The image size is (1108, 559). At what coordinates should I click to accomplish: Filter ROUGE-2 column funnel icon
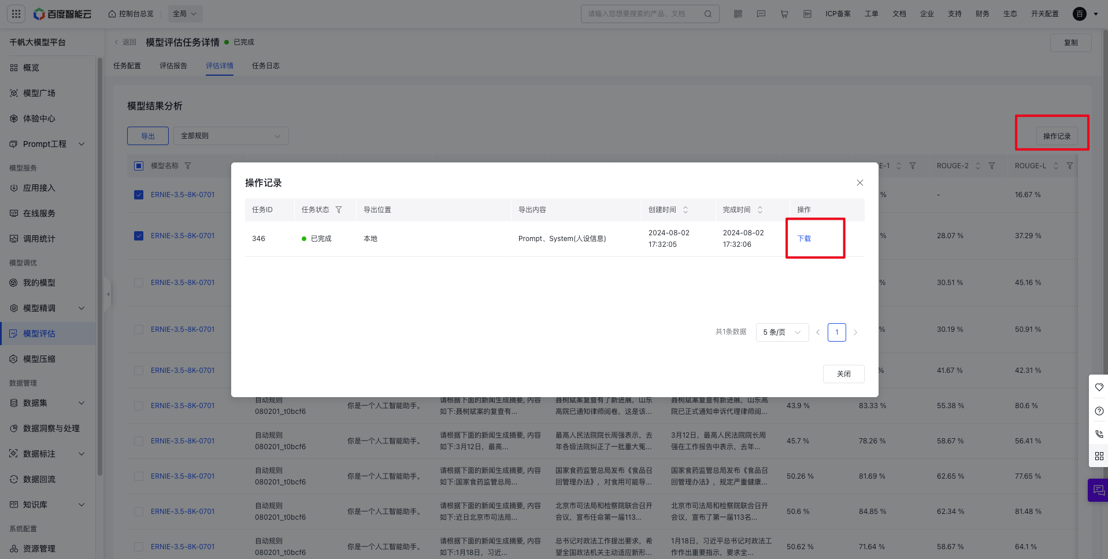point(992,166)
